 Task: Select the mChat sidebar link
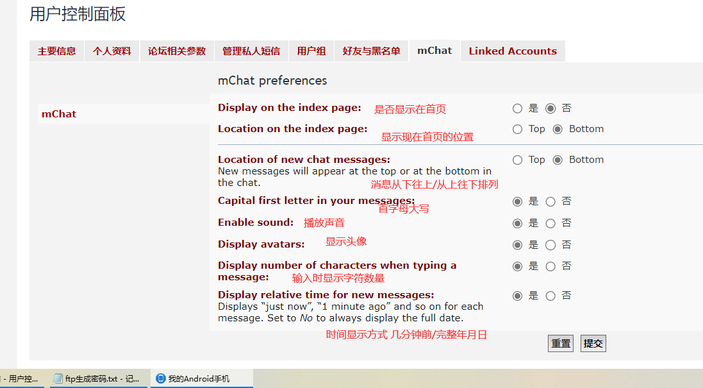[59, 114]
